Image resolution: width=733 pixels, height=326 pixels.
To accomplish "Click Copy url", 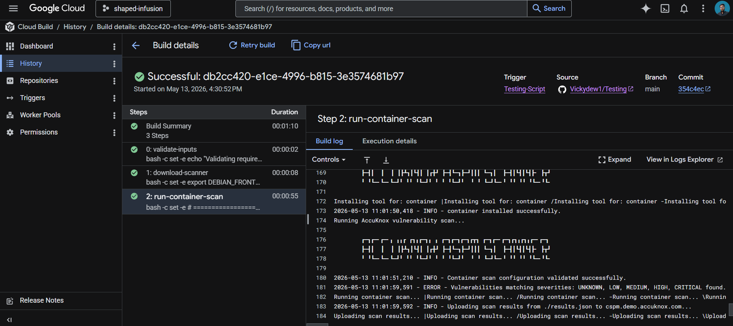I will (311, 45).
